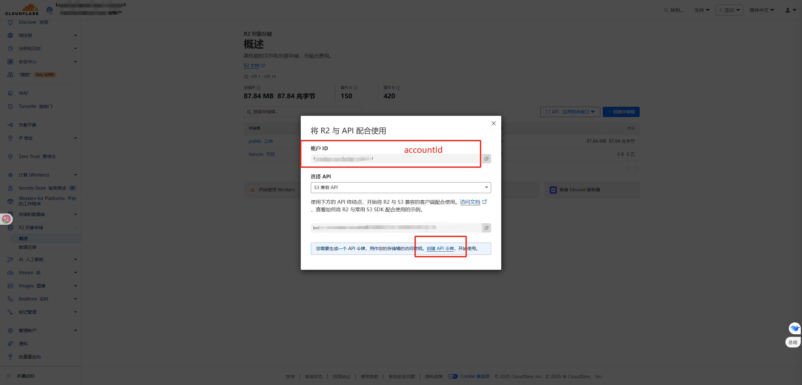Click the WAF shield icon in sidebar

point(10,93)
